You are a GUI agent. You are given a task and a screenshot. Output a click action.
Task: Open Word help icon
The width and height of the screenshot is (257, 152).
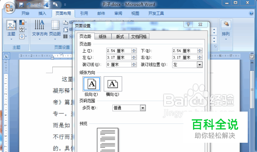[251, 13]
